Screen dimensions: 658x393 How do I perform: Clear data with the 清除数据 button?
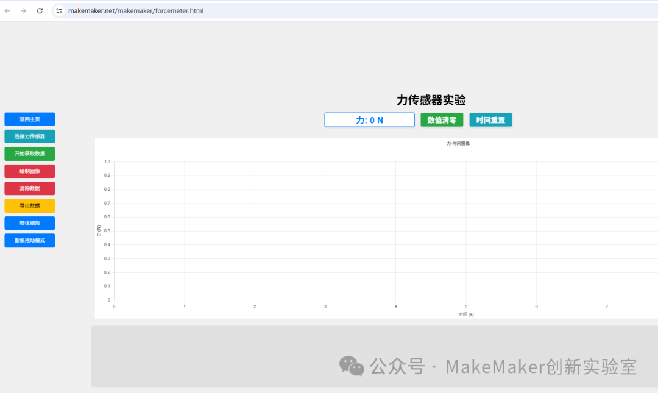click(x=30, y=188)
